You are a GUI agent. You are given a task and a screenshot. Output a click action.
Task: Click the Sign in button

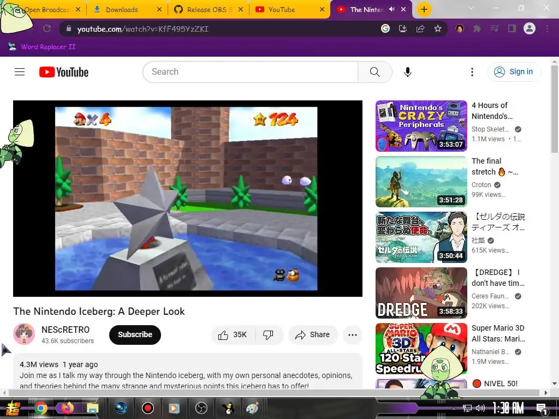click(514, 72)
